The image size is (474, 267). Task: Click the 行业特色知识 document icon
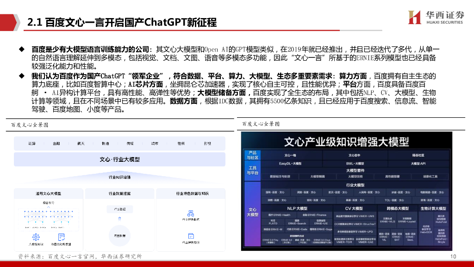coord(190,236)
